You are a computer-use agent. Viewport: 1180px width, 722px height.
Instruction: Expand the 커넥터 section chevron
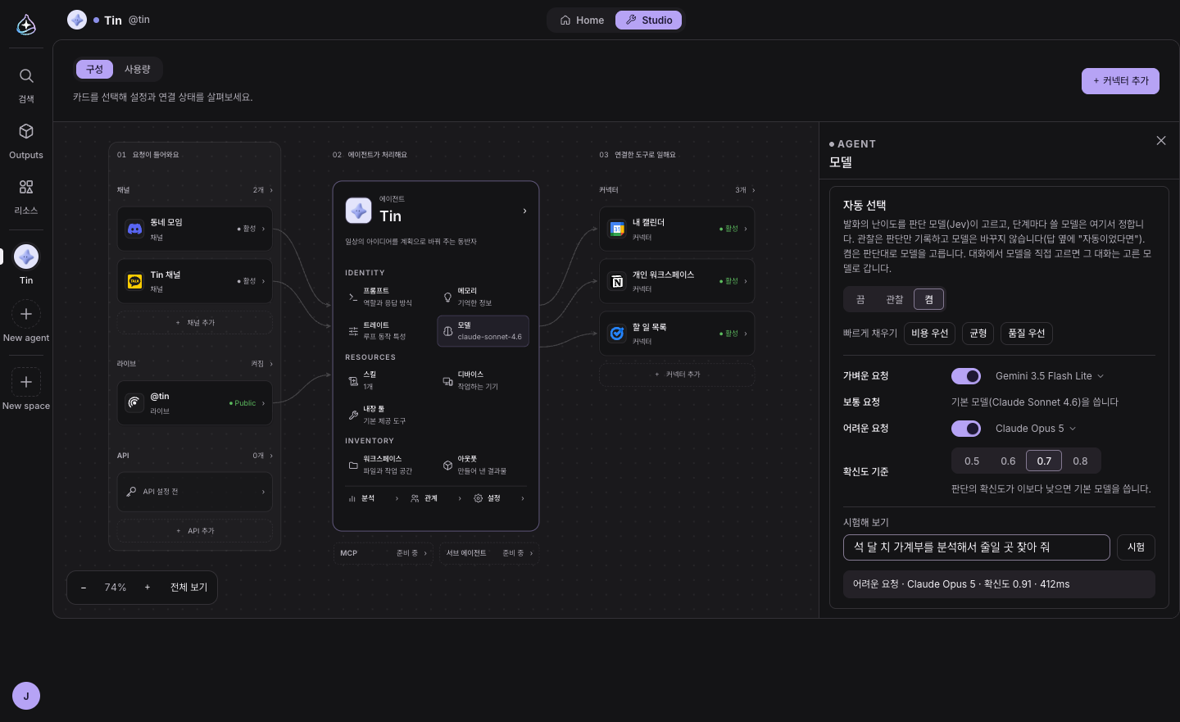tap(754, 190)
